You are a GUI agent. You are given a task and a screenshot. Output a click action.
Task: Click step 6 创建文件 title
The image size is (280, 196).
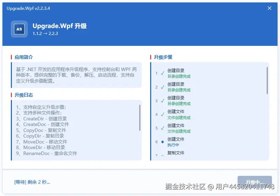click(x=176, y=139)
